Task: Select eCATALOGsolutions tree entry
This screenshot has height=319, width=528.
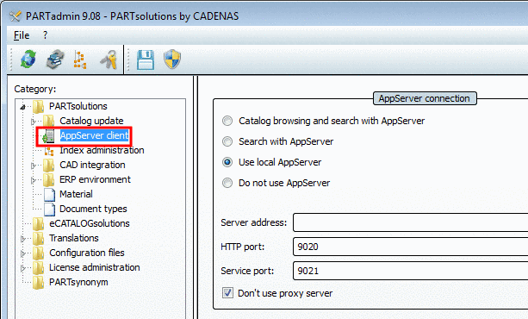Action: 90,223
